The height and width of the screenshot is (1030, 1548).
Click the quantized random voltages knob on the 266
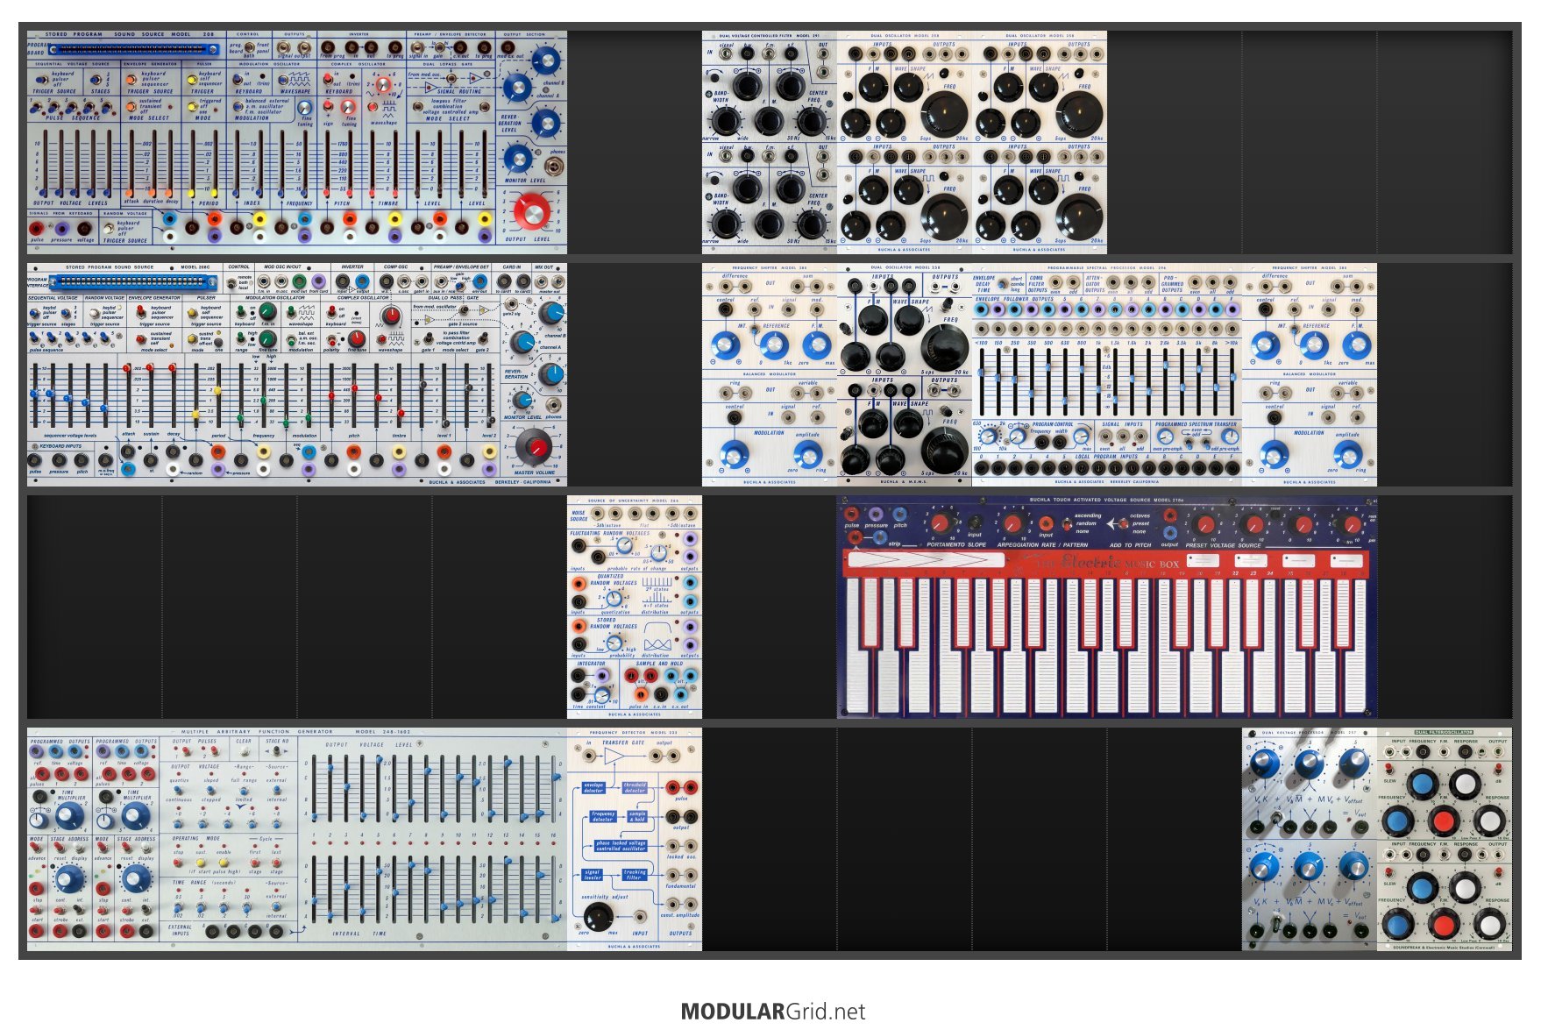coord(614,599)
